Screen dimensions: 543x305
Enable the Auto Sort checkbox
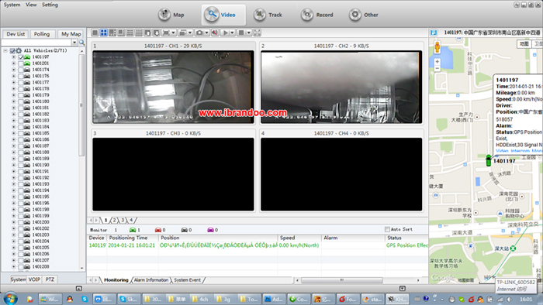coord(387,229)
